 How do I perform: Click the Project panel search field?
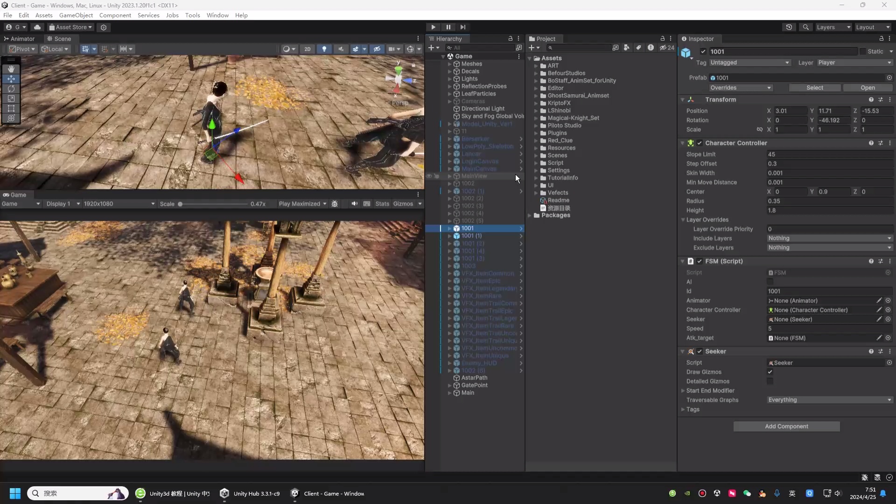pyautogui.click(x=579, y=48)
